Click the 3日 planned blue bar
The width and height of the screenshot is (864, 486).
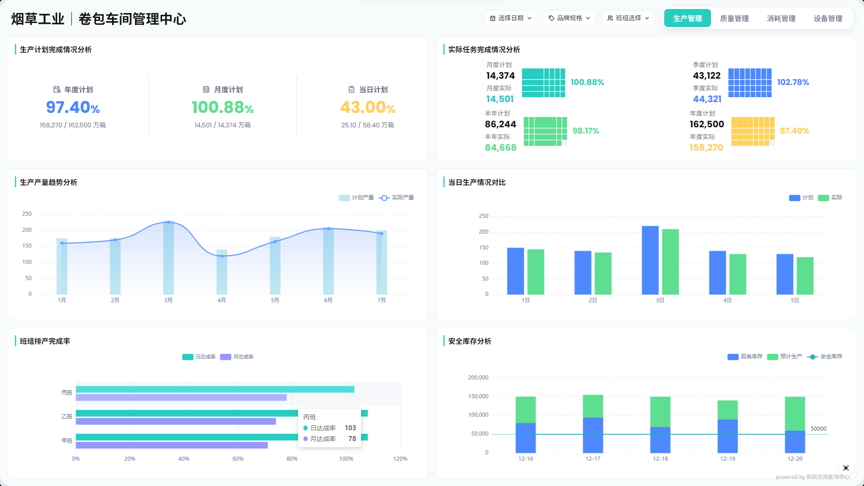[x=650, y=260]
